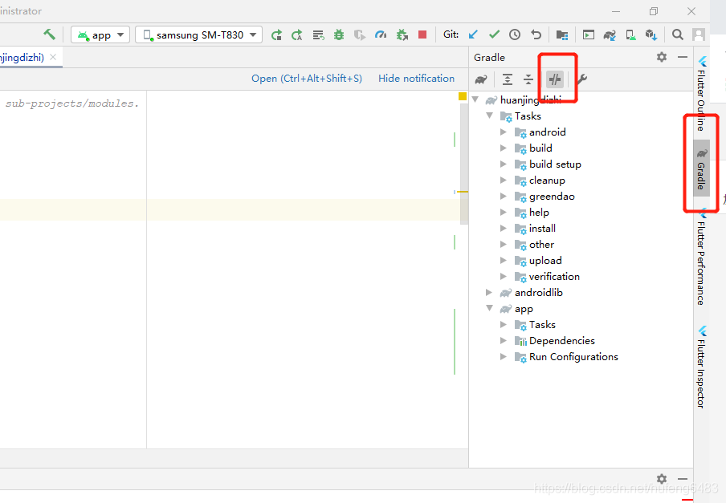Expand the android task group

[504, 132]
